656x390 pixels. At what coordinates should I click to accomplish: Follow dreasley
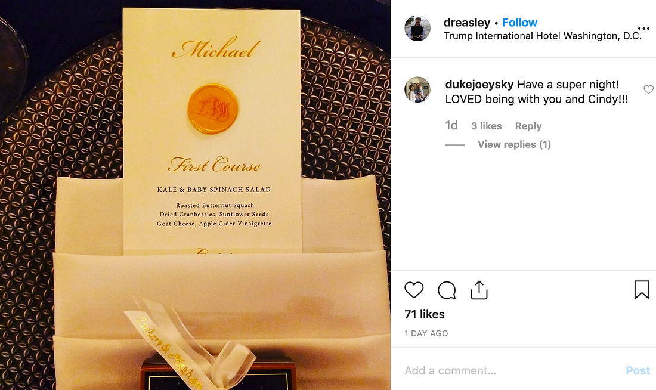(519, 23)
